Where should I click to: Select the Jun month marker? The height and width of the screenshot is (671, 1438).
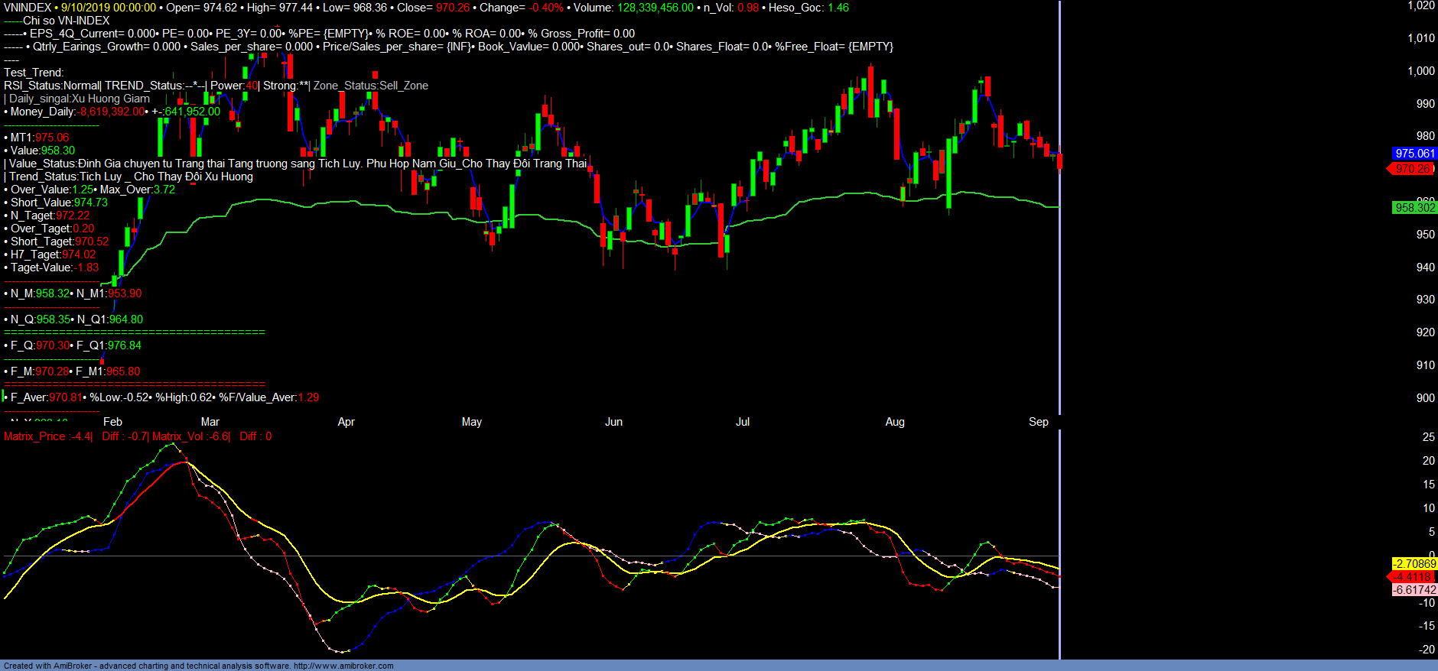tap(613, 422)
